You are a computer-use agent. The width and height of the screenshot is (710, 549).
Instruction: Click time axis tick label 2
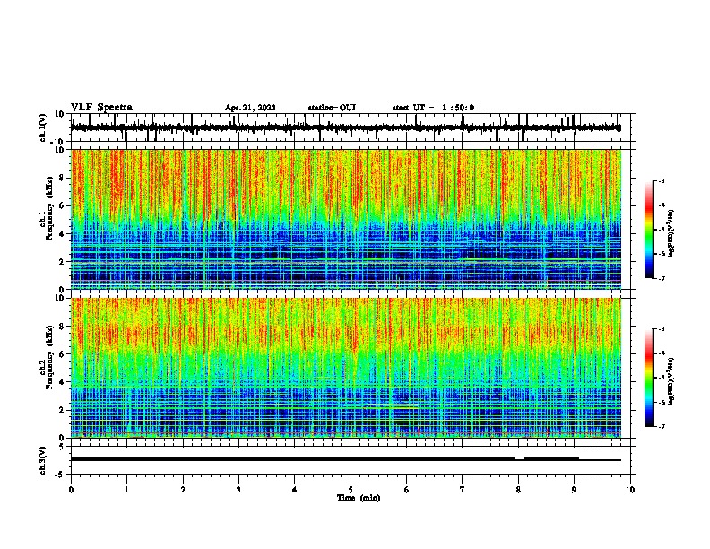pos(183,490)
